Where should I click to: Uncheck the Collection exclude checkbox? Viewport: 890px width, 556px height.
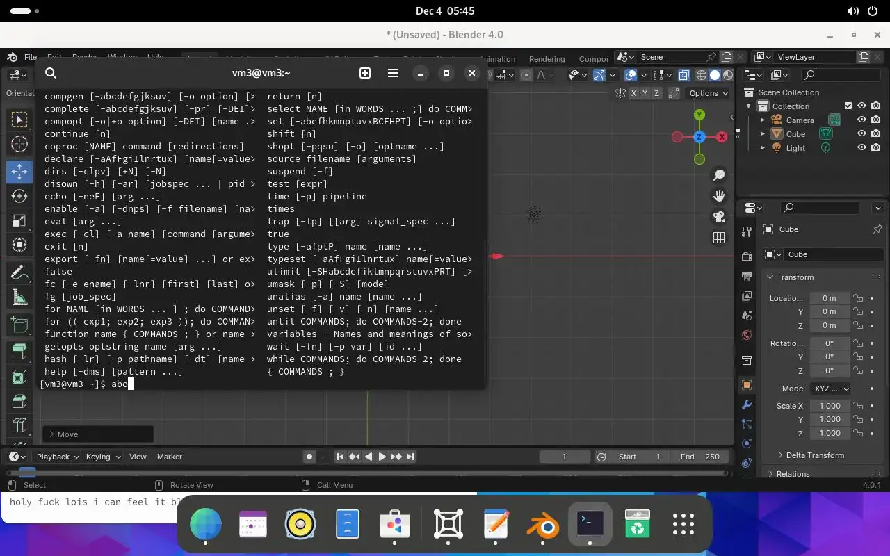point(848,106)
